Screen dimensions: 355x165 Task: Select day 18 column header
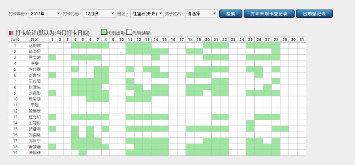coord(190,40)
